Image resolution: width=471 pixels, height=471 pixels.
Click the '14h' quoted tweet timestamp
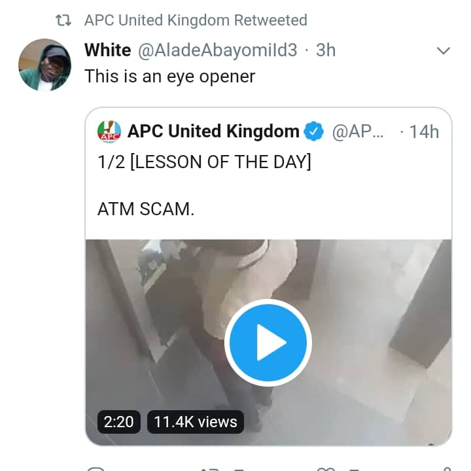(424, 131)
